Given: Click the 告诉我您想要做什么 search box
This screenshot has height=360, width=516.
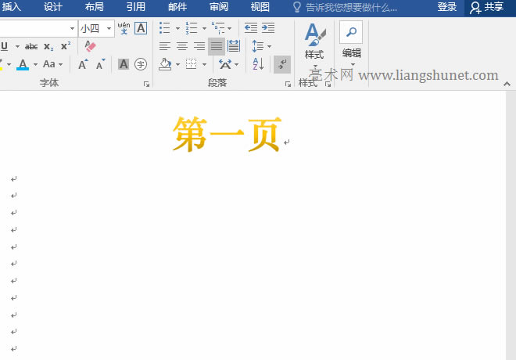Looking at the screenshot, I should (x=346, y=7).
